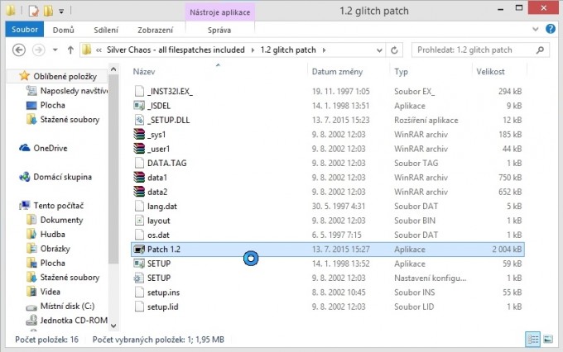Screen dimensions: 563x352
Task: Select the data2 WinRAR archive icon
Action: 139,192
